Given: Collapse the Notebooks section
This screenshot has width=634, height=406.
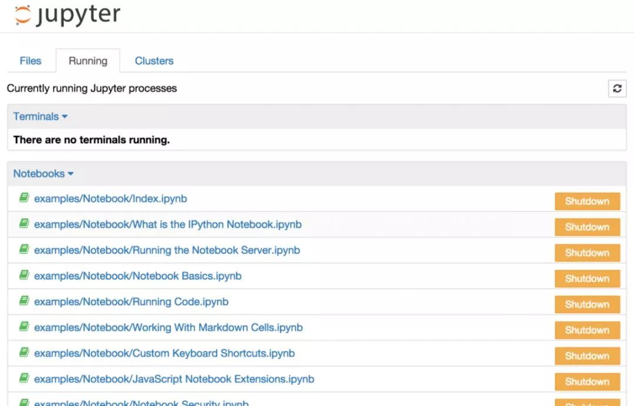Looking at the screenshot, I should tap(43, 174).
